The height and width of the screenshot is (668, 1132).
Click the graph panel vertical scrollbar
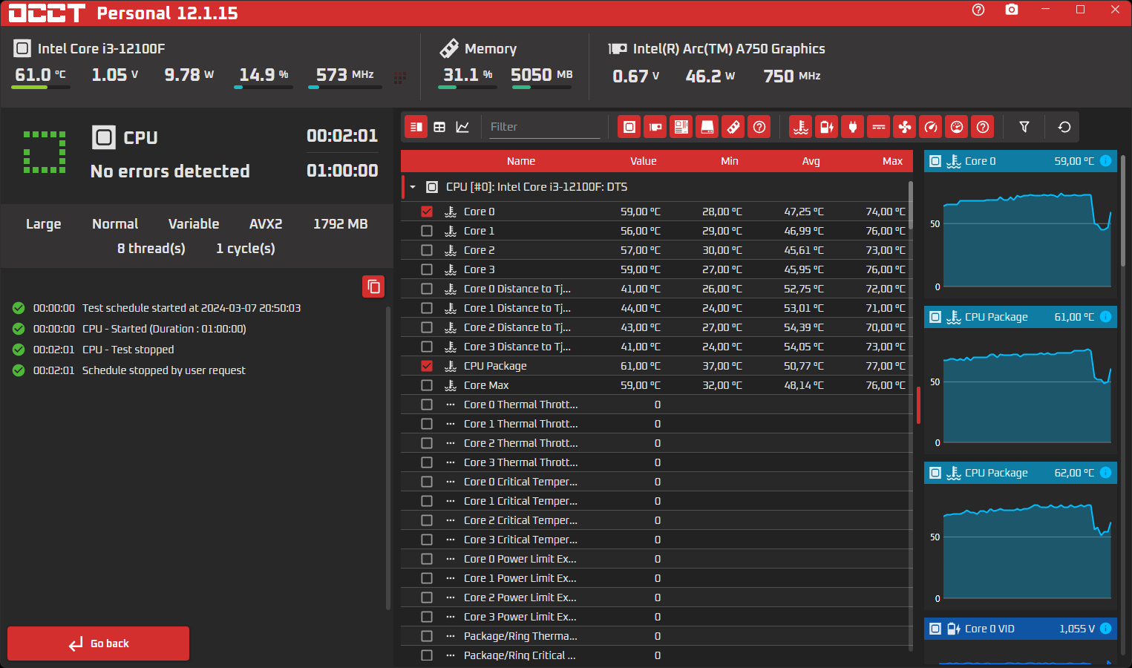click(x=1122, y=210)
